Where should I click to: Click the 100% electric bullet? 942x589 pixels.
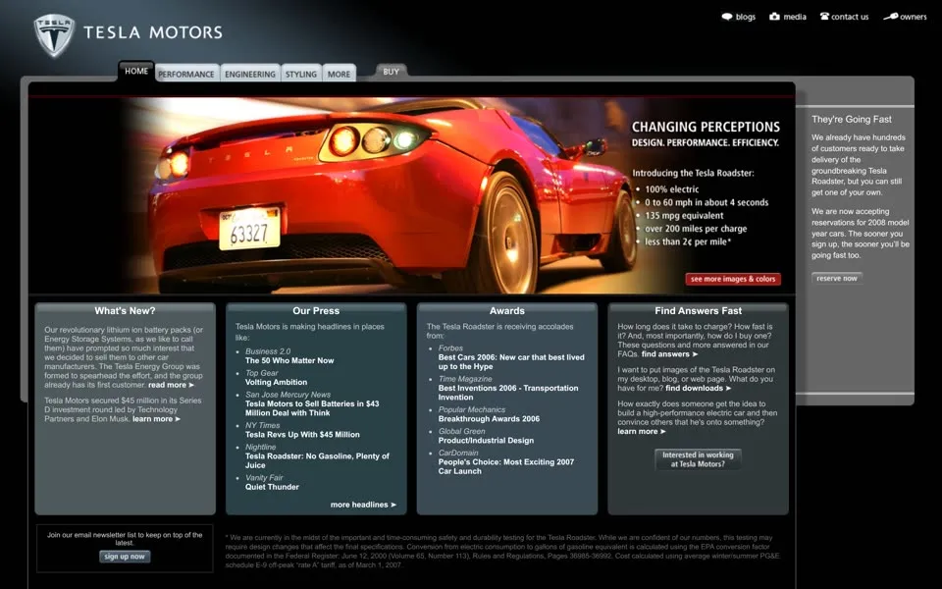point(671,189)
